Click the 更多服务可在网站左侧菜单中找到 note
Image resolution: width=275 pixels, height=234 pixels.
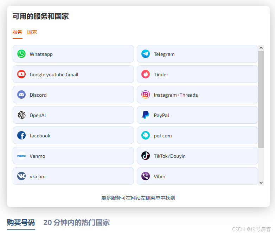(138, 198)
